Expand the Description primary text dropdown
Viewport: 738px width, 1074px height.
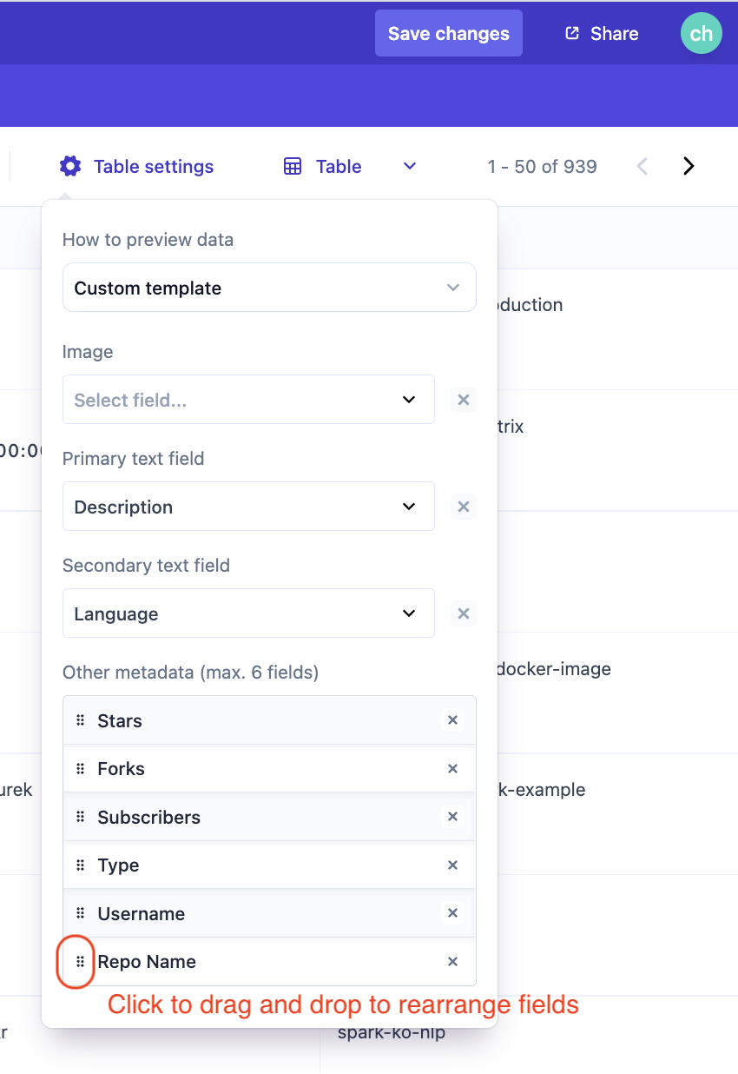(x=248, y=507)
